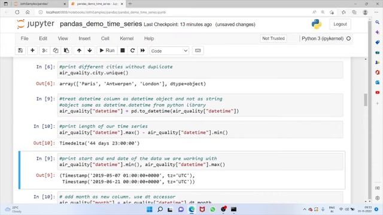Open WhatsApp from the taskbar

pyautogui.click(x=213, y=209)
